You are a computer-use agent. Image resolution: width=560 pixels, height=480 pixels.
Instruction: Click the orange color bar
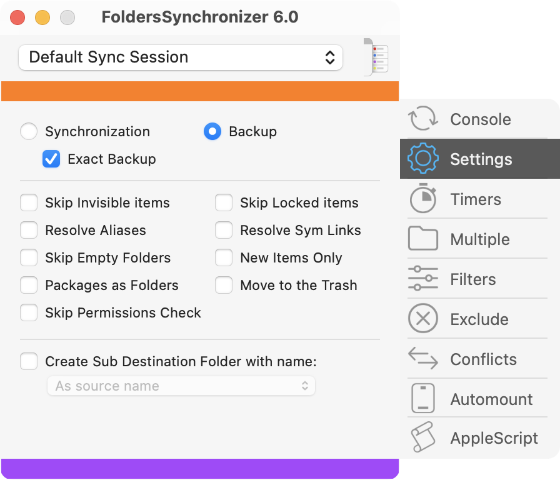pyautogui.click(x=200, y=91)
